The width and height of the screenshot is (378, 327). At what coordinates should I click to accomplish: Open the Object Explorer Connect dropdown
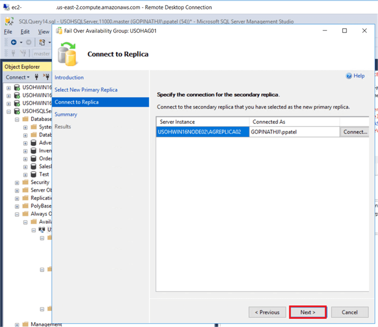[17, 77]
